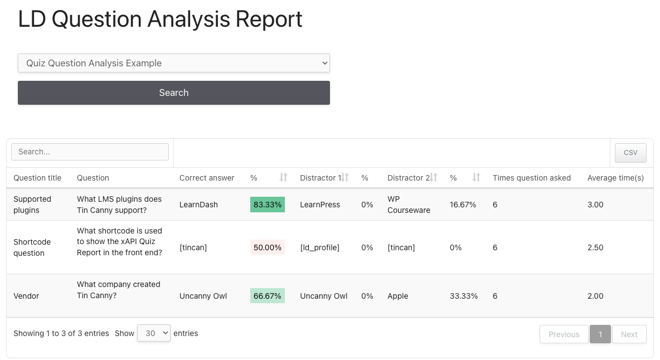Open the Show 30 entries dropdown
The image size is (660, 360).
click(153, 333)
